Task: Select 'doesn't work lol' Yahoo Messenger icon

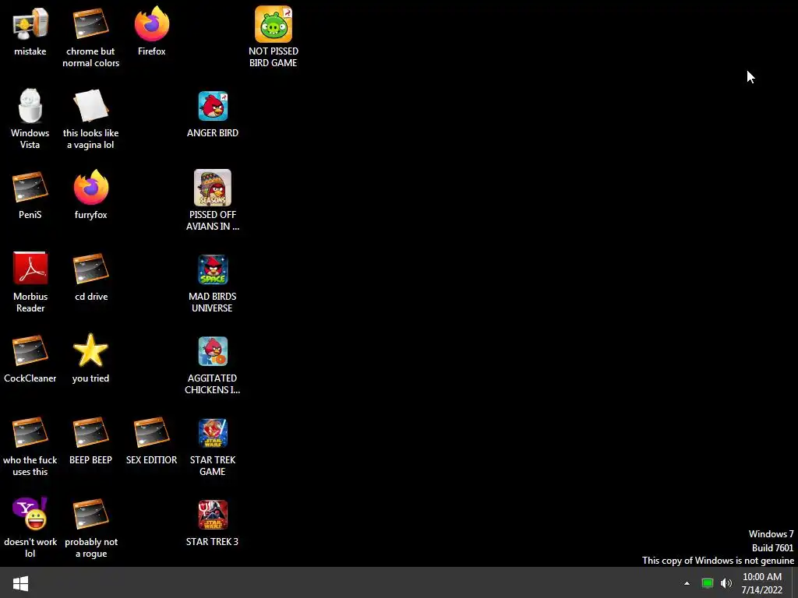Action: (30, 514)
